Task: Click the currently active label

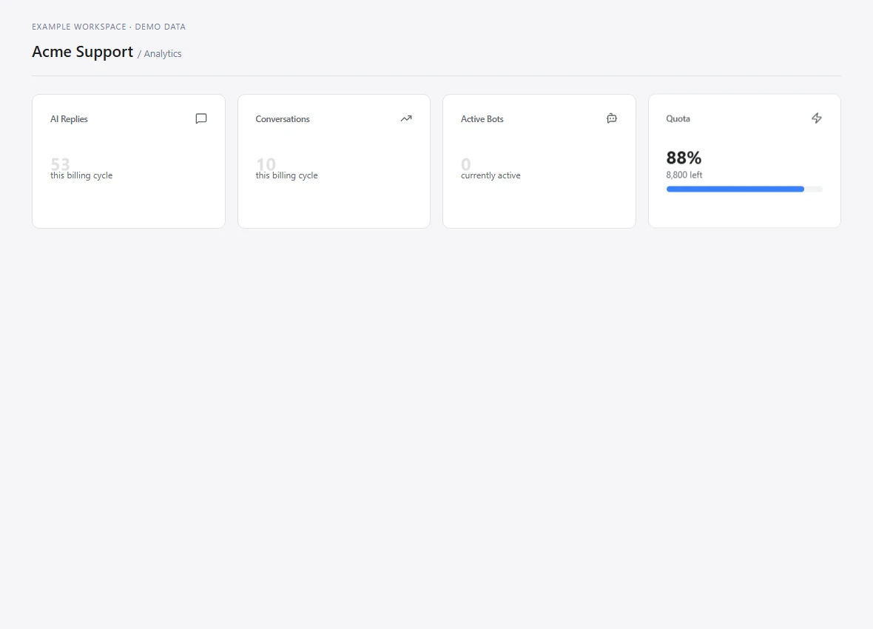Action: pyautogui.click(x=491, y=175)
